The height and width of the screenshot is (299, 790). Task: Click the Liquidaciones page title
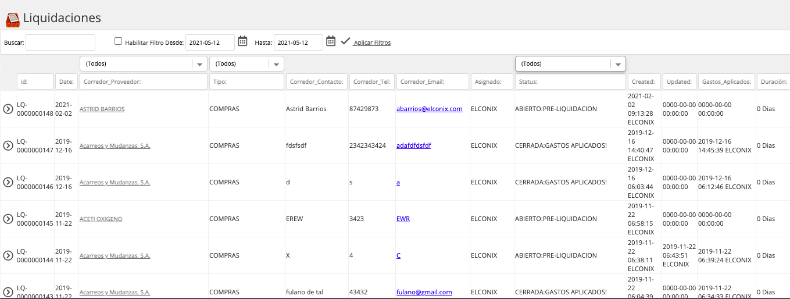click(x=62, y=18)
